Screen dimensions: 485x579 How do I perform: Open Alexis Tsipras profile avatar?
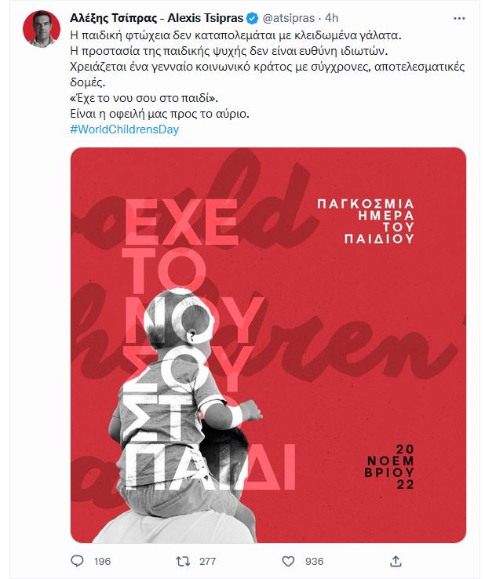[x=42, y=29]
